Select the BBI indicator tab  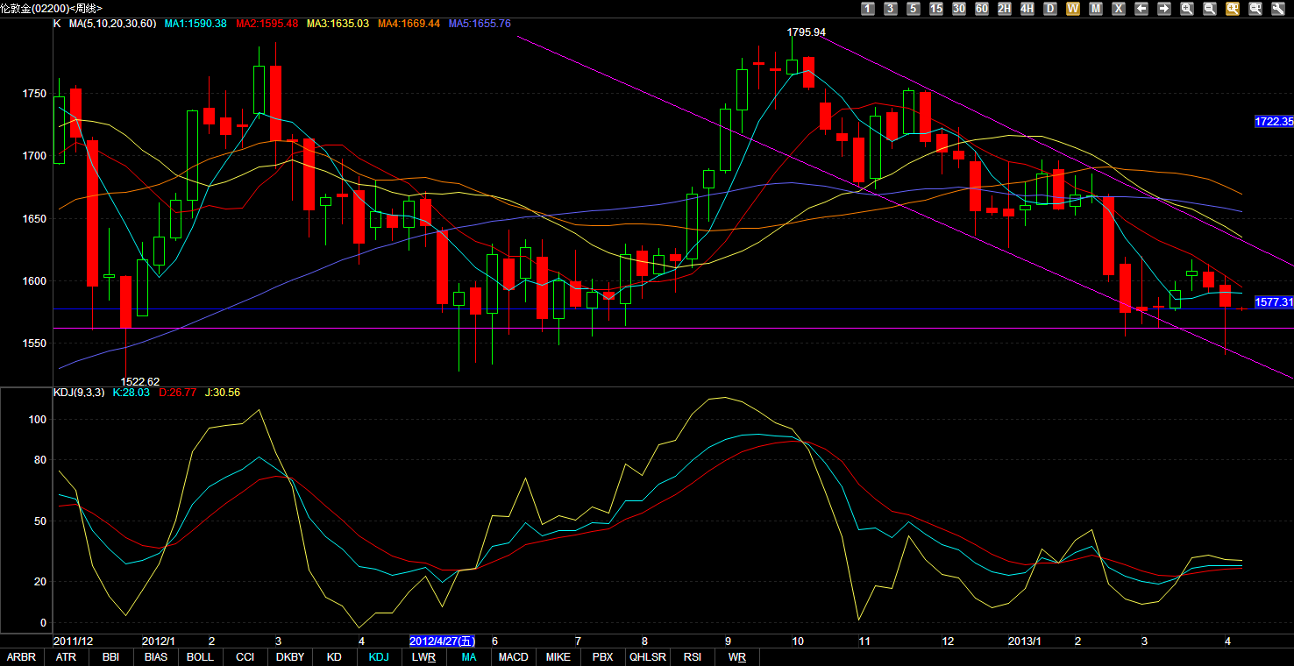click(x=110, y=657)
